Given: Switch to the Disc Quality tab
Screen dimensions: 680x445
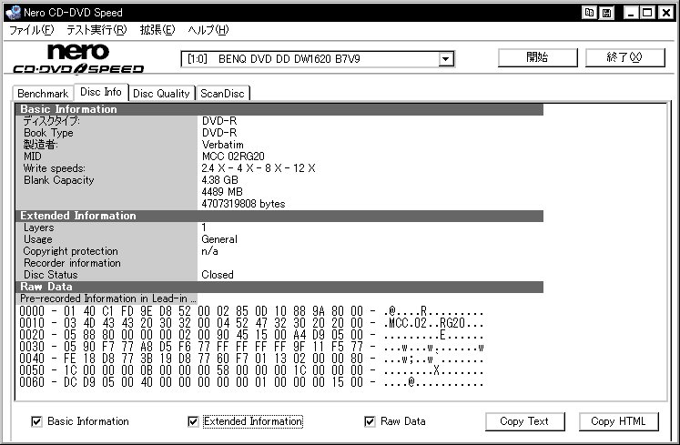Looking at the screenshot, I should pyautogui.click(x=161, y=93).
